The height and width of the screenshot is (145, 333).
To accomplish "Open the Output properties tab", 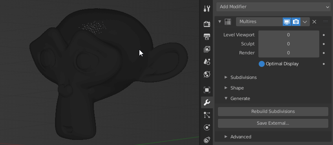I will (207, 37).
